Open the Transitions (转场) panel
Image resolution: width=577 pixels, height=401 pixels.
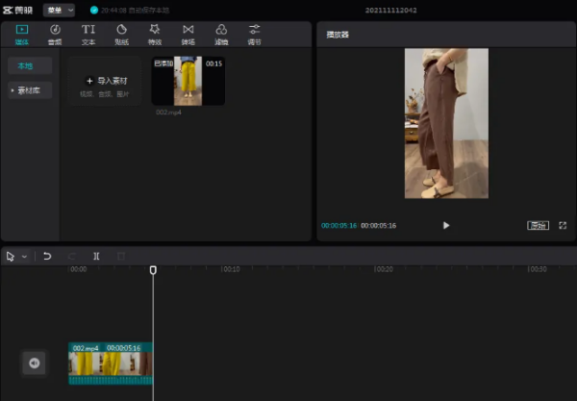188,34
